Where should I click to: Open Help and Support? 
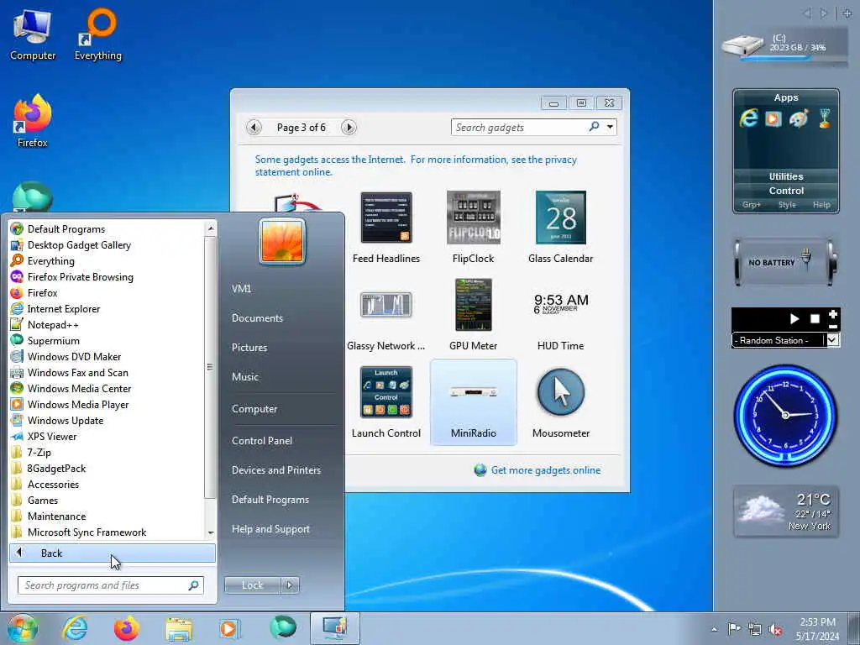[270, 529]
